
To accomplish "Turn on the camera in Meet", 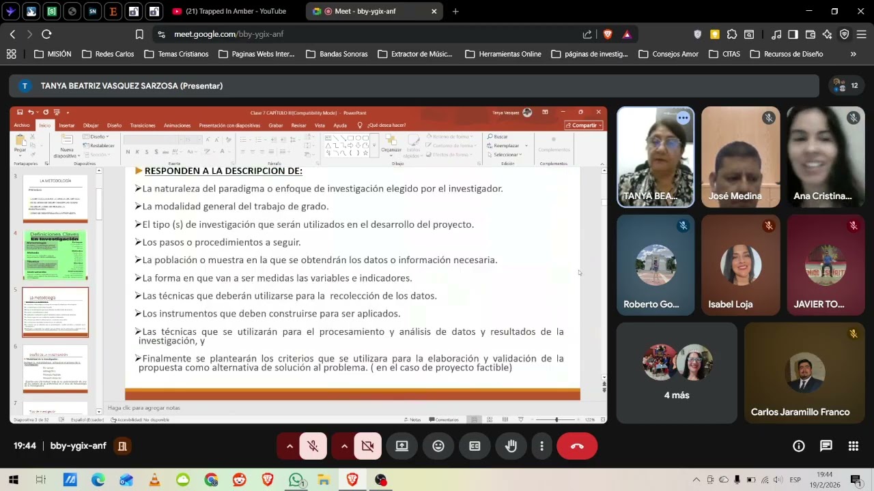I will click(x=368, y=446).
